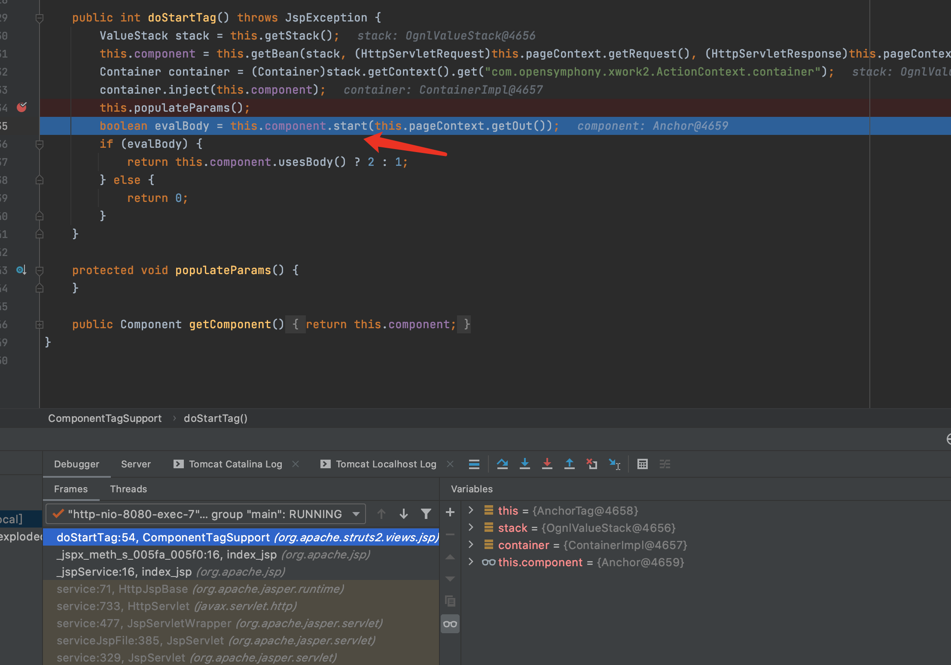Click Drop Frame icon

pyautogui.click(x=591, y=464)
